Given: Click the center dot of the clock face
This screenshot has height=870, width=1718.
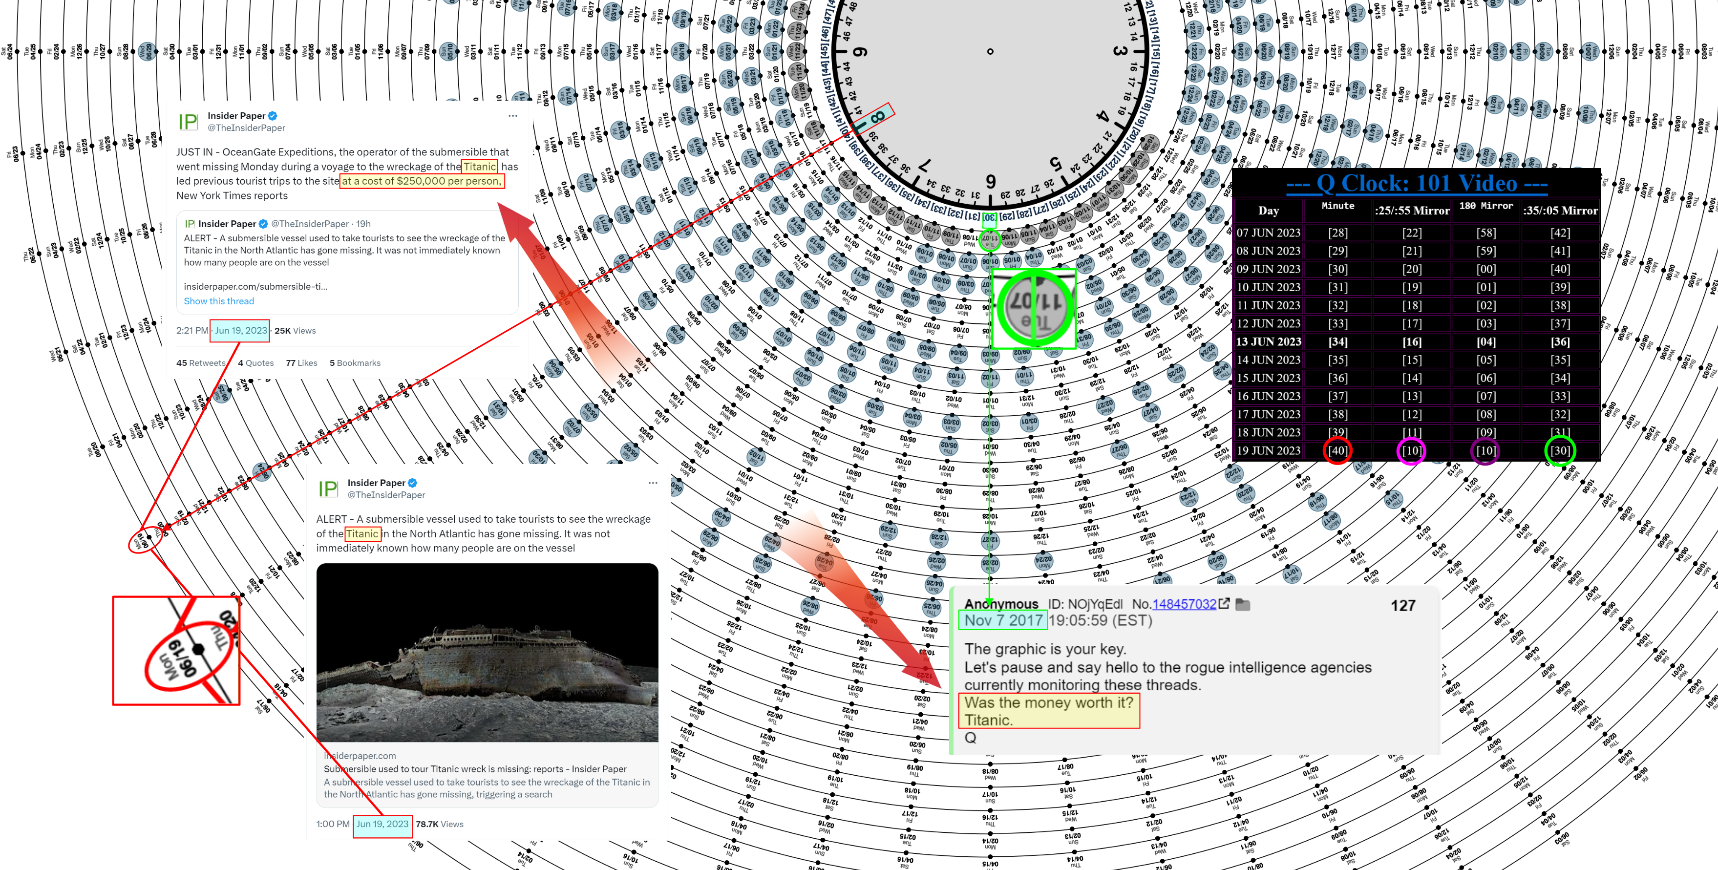Looking at the screenshot, I should tap(990, 51).
